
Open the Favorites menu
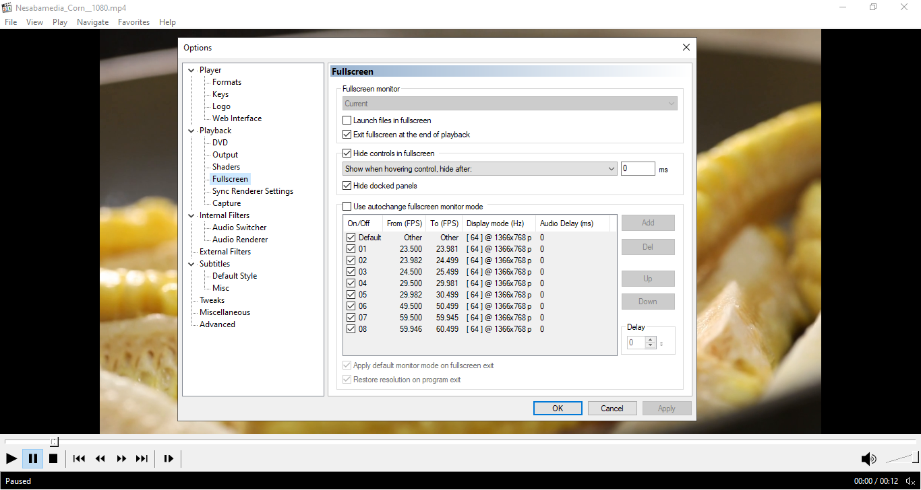coord(133,22)
